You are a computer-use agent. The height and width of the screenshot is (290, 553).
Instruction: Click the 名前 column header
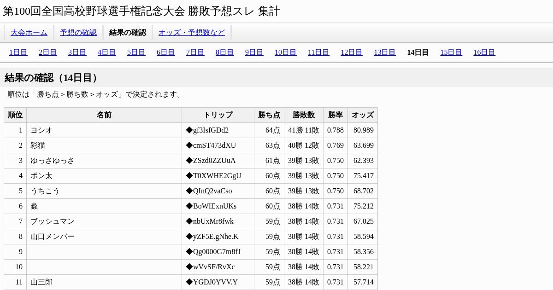pyautogui.click(x=104, y=115)
